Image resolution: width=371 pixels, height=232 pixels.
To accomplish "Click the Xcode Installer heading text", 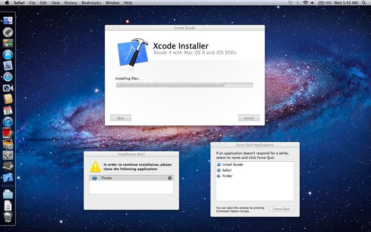I will (181, 46).
